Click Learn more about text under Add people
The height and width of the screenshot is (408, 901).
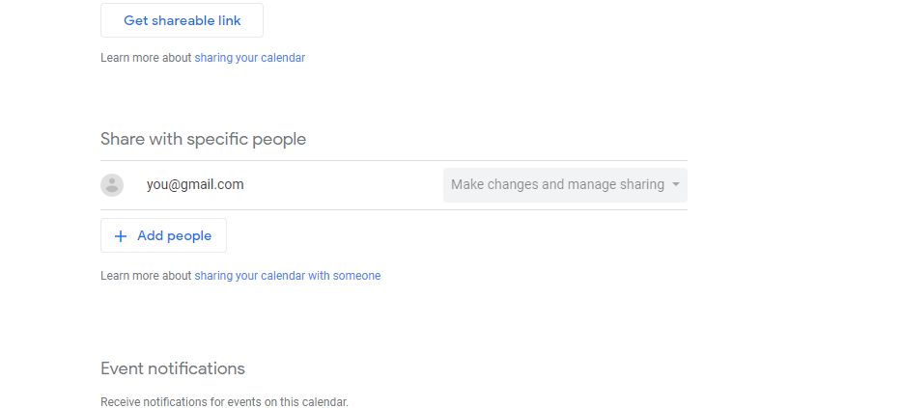click(x=146, y=276)
